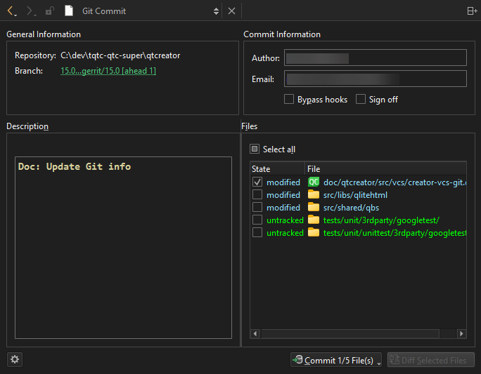The width and height of the screenshot is (481, 374).
Task: Expand the Commit button dropdown arrow
Action: tap(379, 361)
